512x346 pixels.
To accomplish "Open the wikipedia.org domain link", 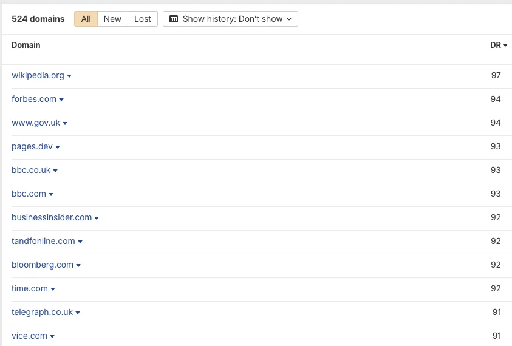I will coord(38,75).
